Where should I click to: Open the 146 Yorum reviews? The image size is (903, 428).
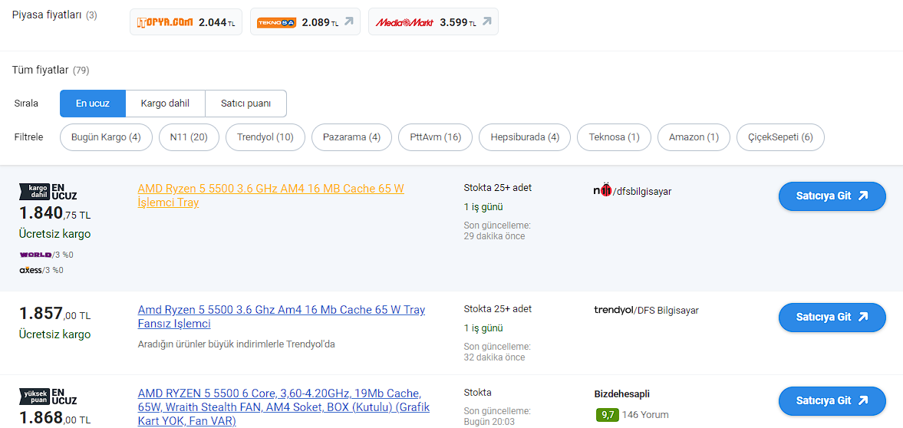point(645,415)
